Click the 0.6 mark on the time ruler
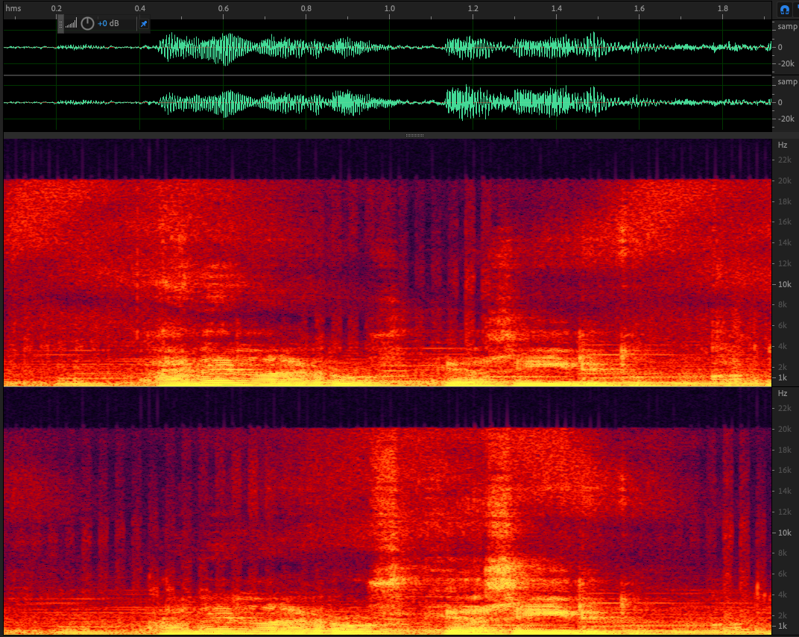Viewport: 799px width, 637px height. pyautogui.click(x=223, y=8)
